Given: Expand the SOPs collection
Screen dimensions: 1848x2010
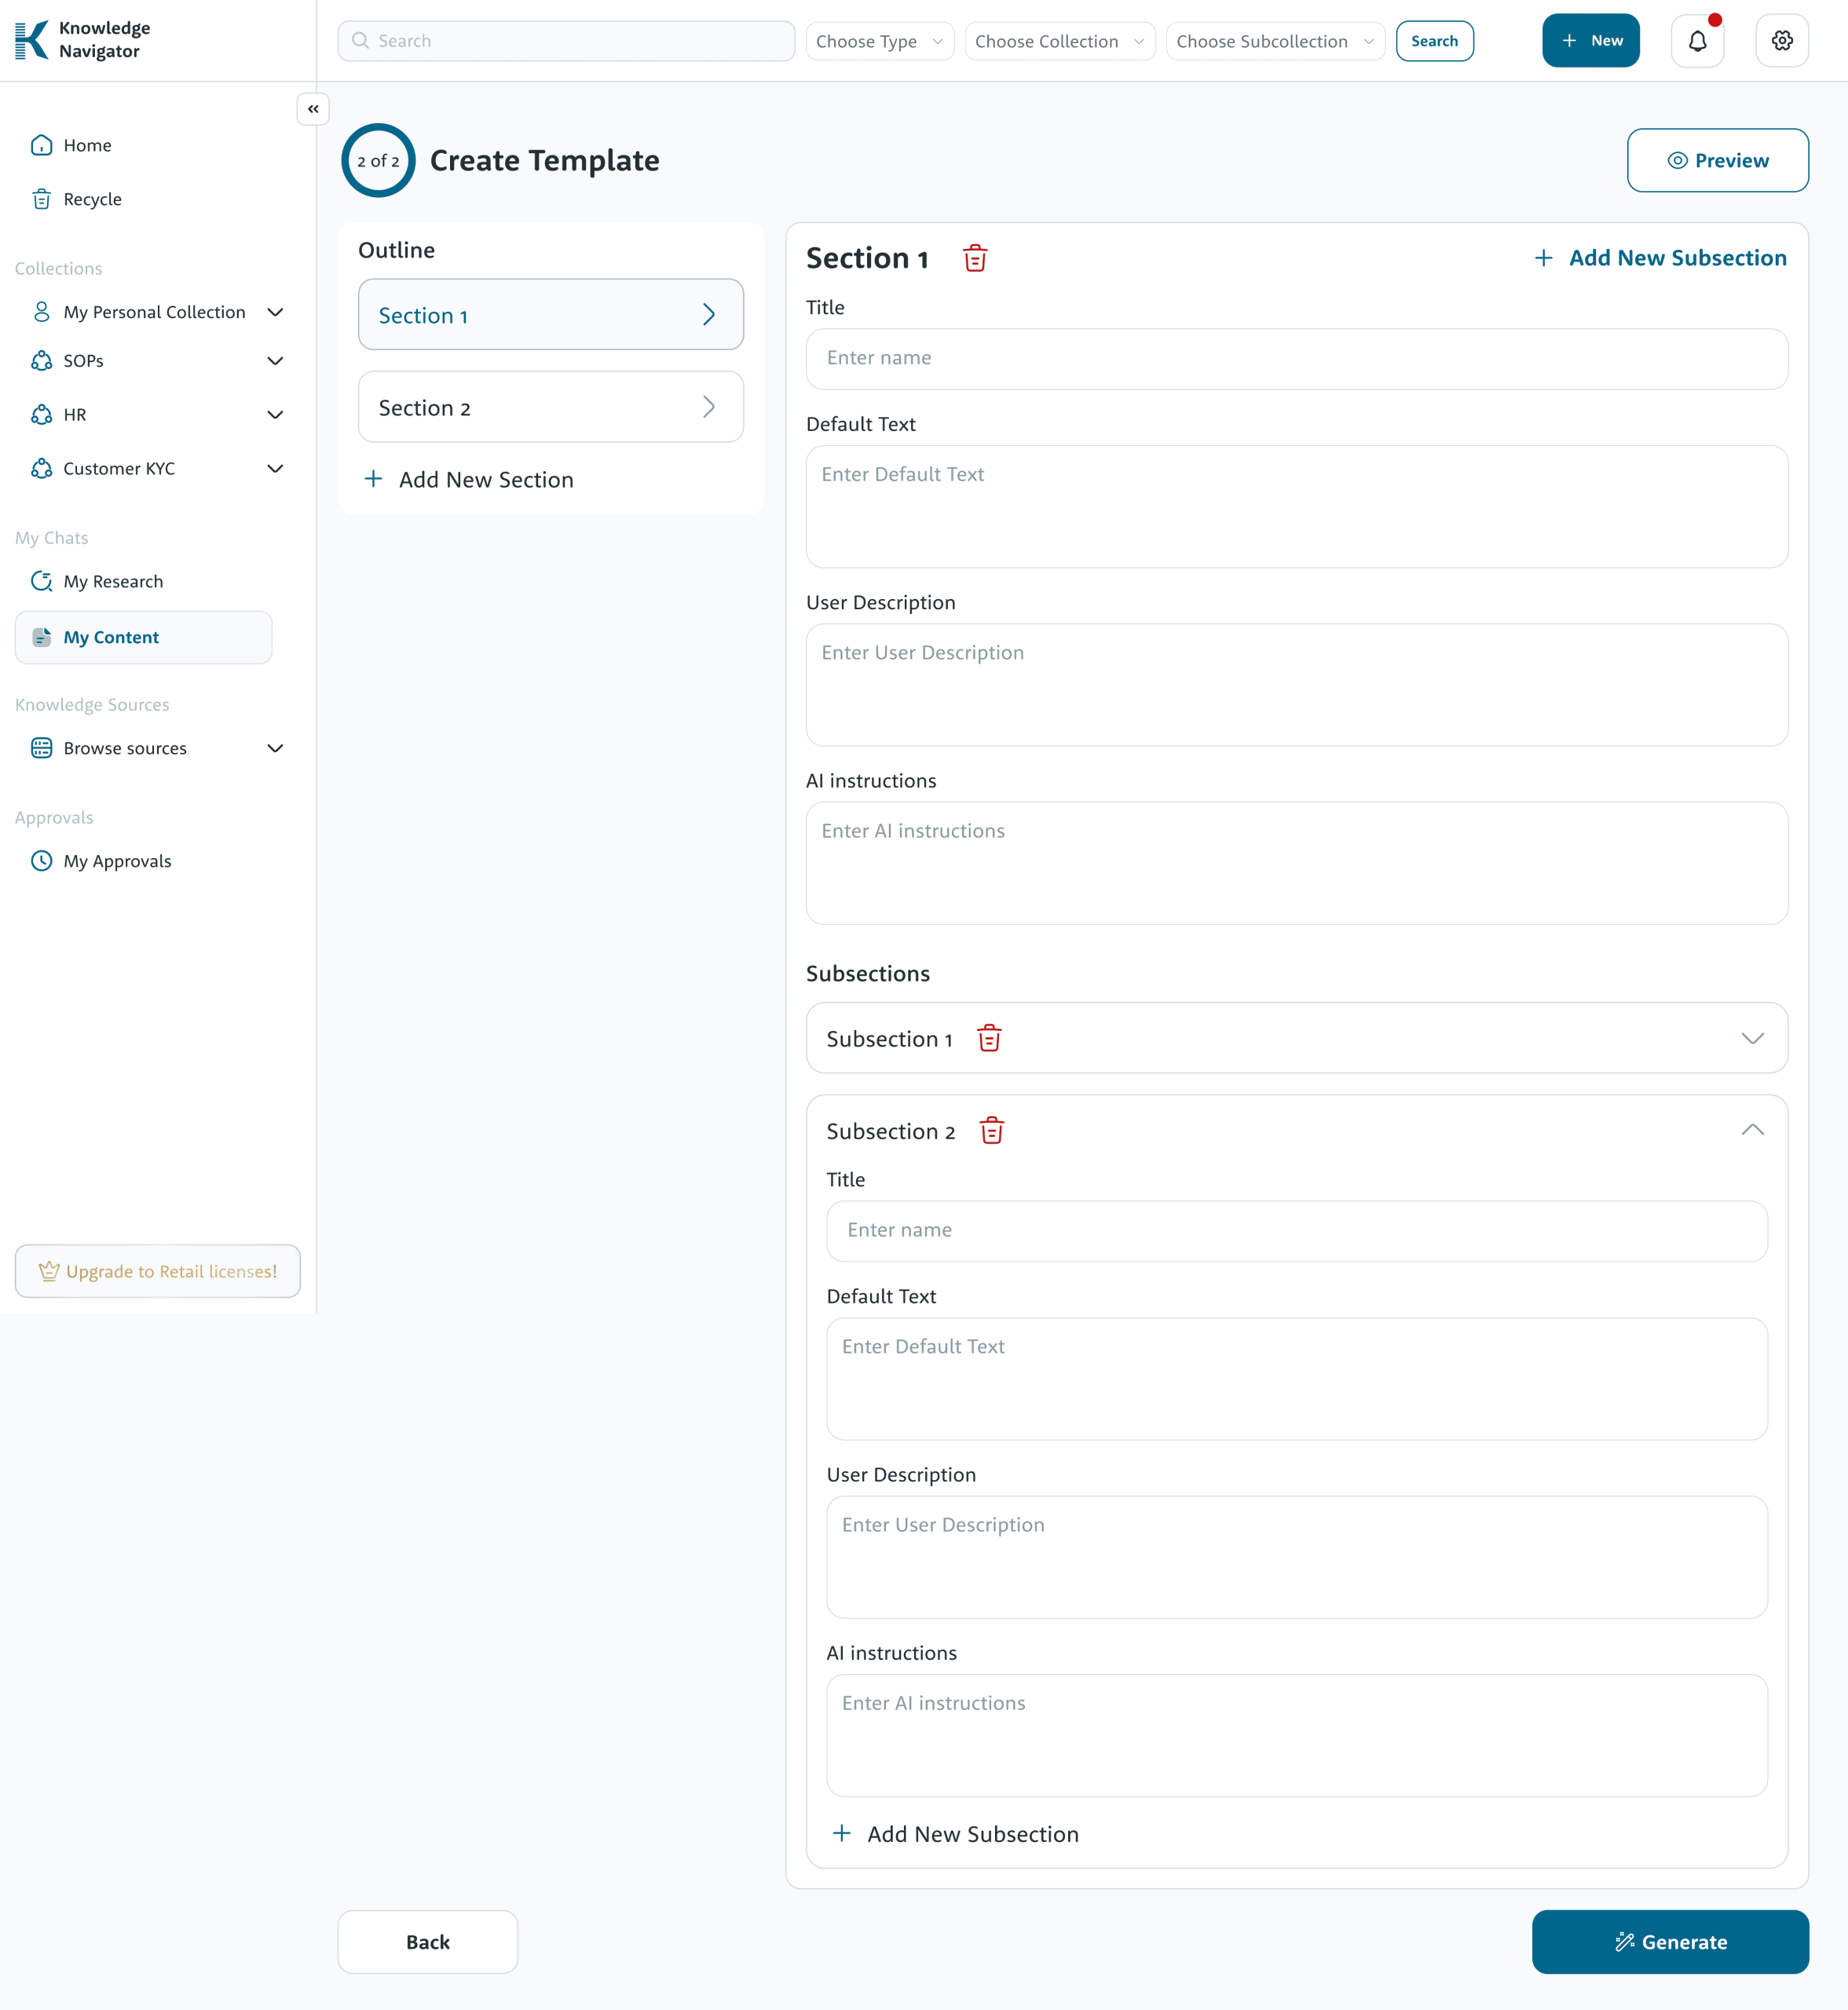Looking at the screenshot, I should coord(275,361).
